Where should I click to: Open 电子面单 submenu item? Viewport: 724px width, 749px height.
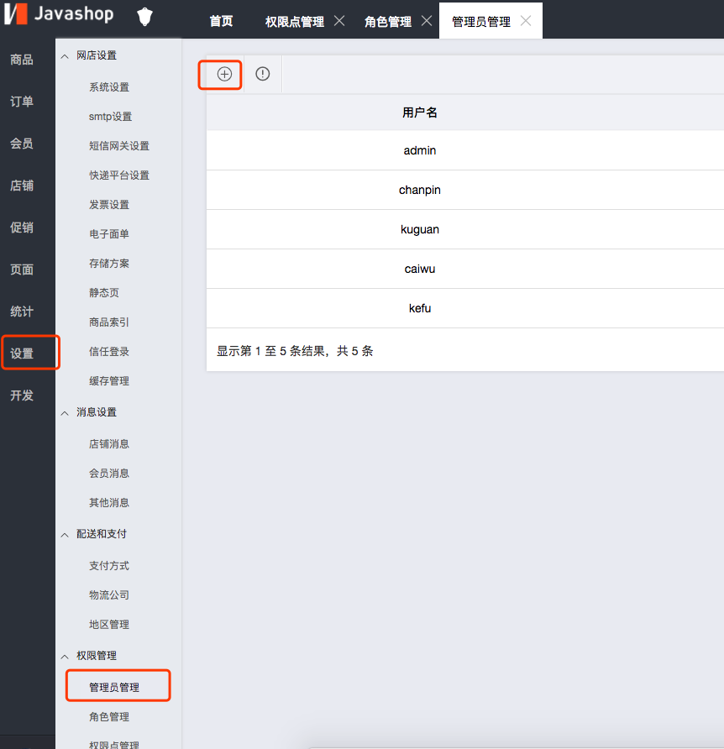click(109, 234)
